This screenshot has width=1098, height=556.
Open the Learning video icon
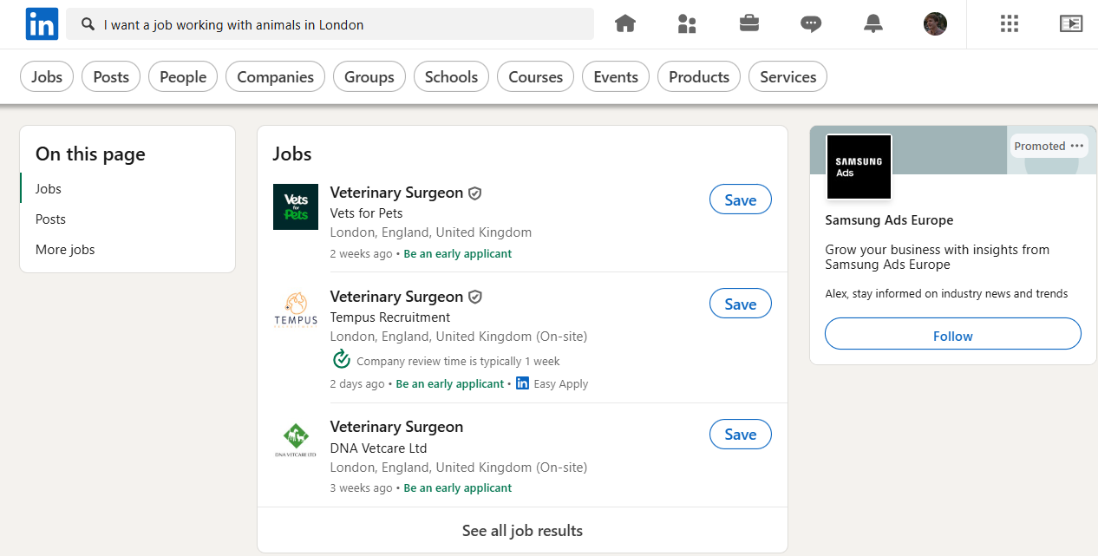click(x=1071, y=24)
